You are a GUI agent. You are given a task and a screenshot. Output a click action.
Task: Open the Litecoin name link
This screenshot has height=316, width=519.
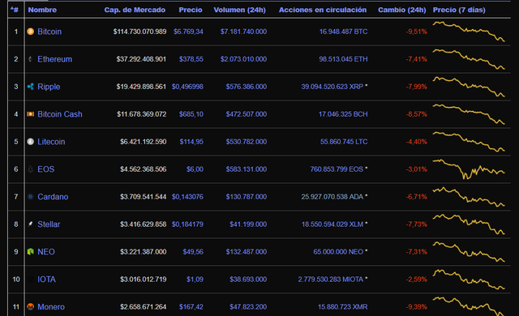[x=51, y=142]
